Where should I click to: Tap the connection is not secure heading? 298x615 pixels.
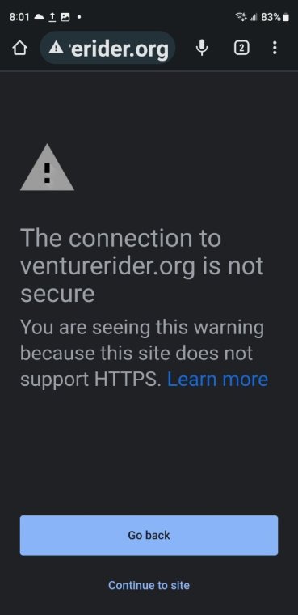[x=142, y=265]
